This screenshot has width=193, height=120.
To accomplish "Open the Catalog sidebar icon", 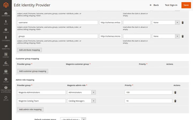I will pyautogui.click(x=6, y=31).
